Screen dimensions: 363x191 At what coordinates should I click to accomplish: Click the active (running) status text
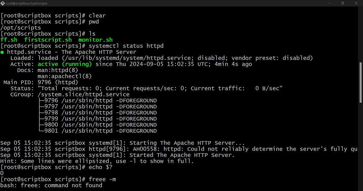[65, 64]
